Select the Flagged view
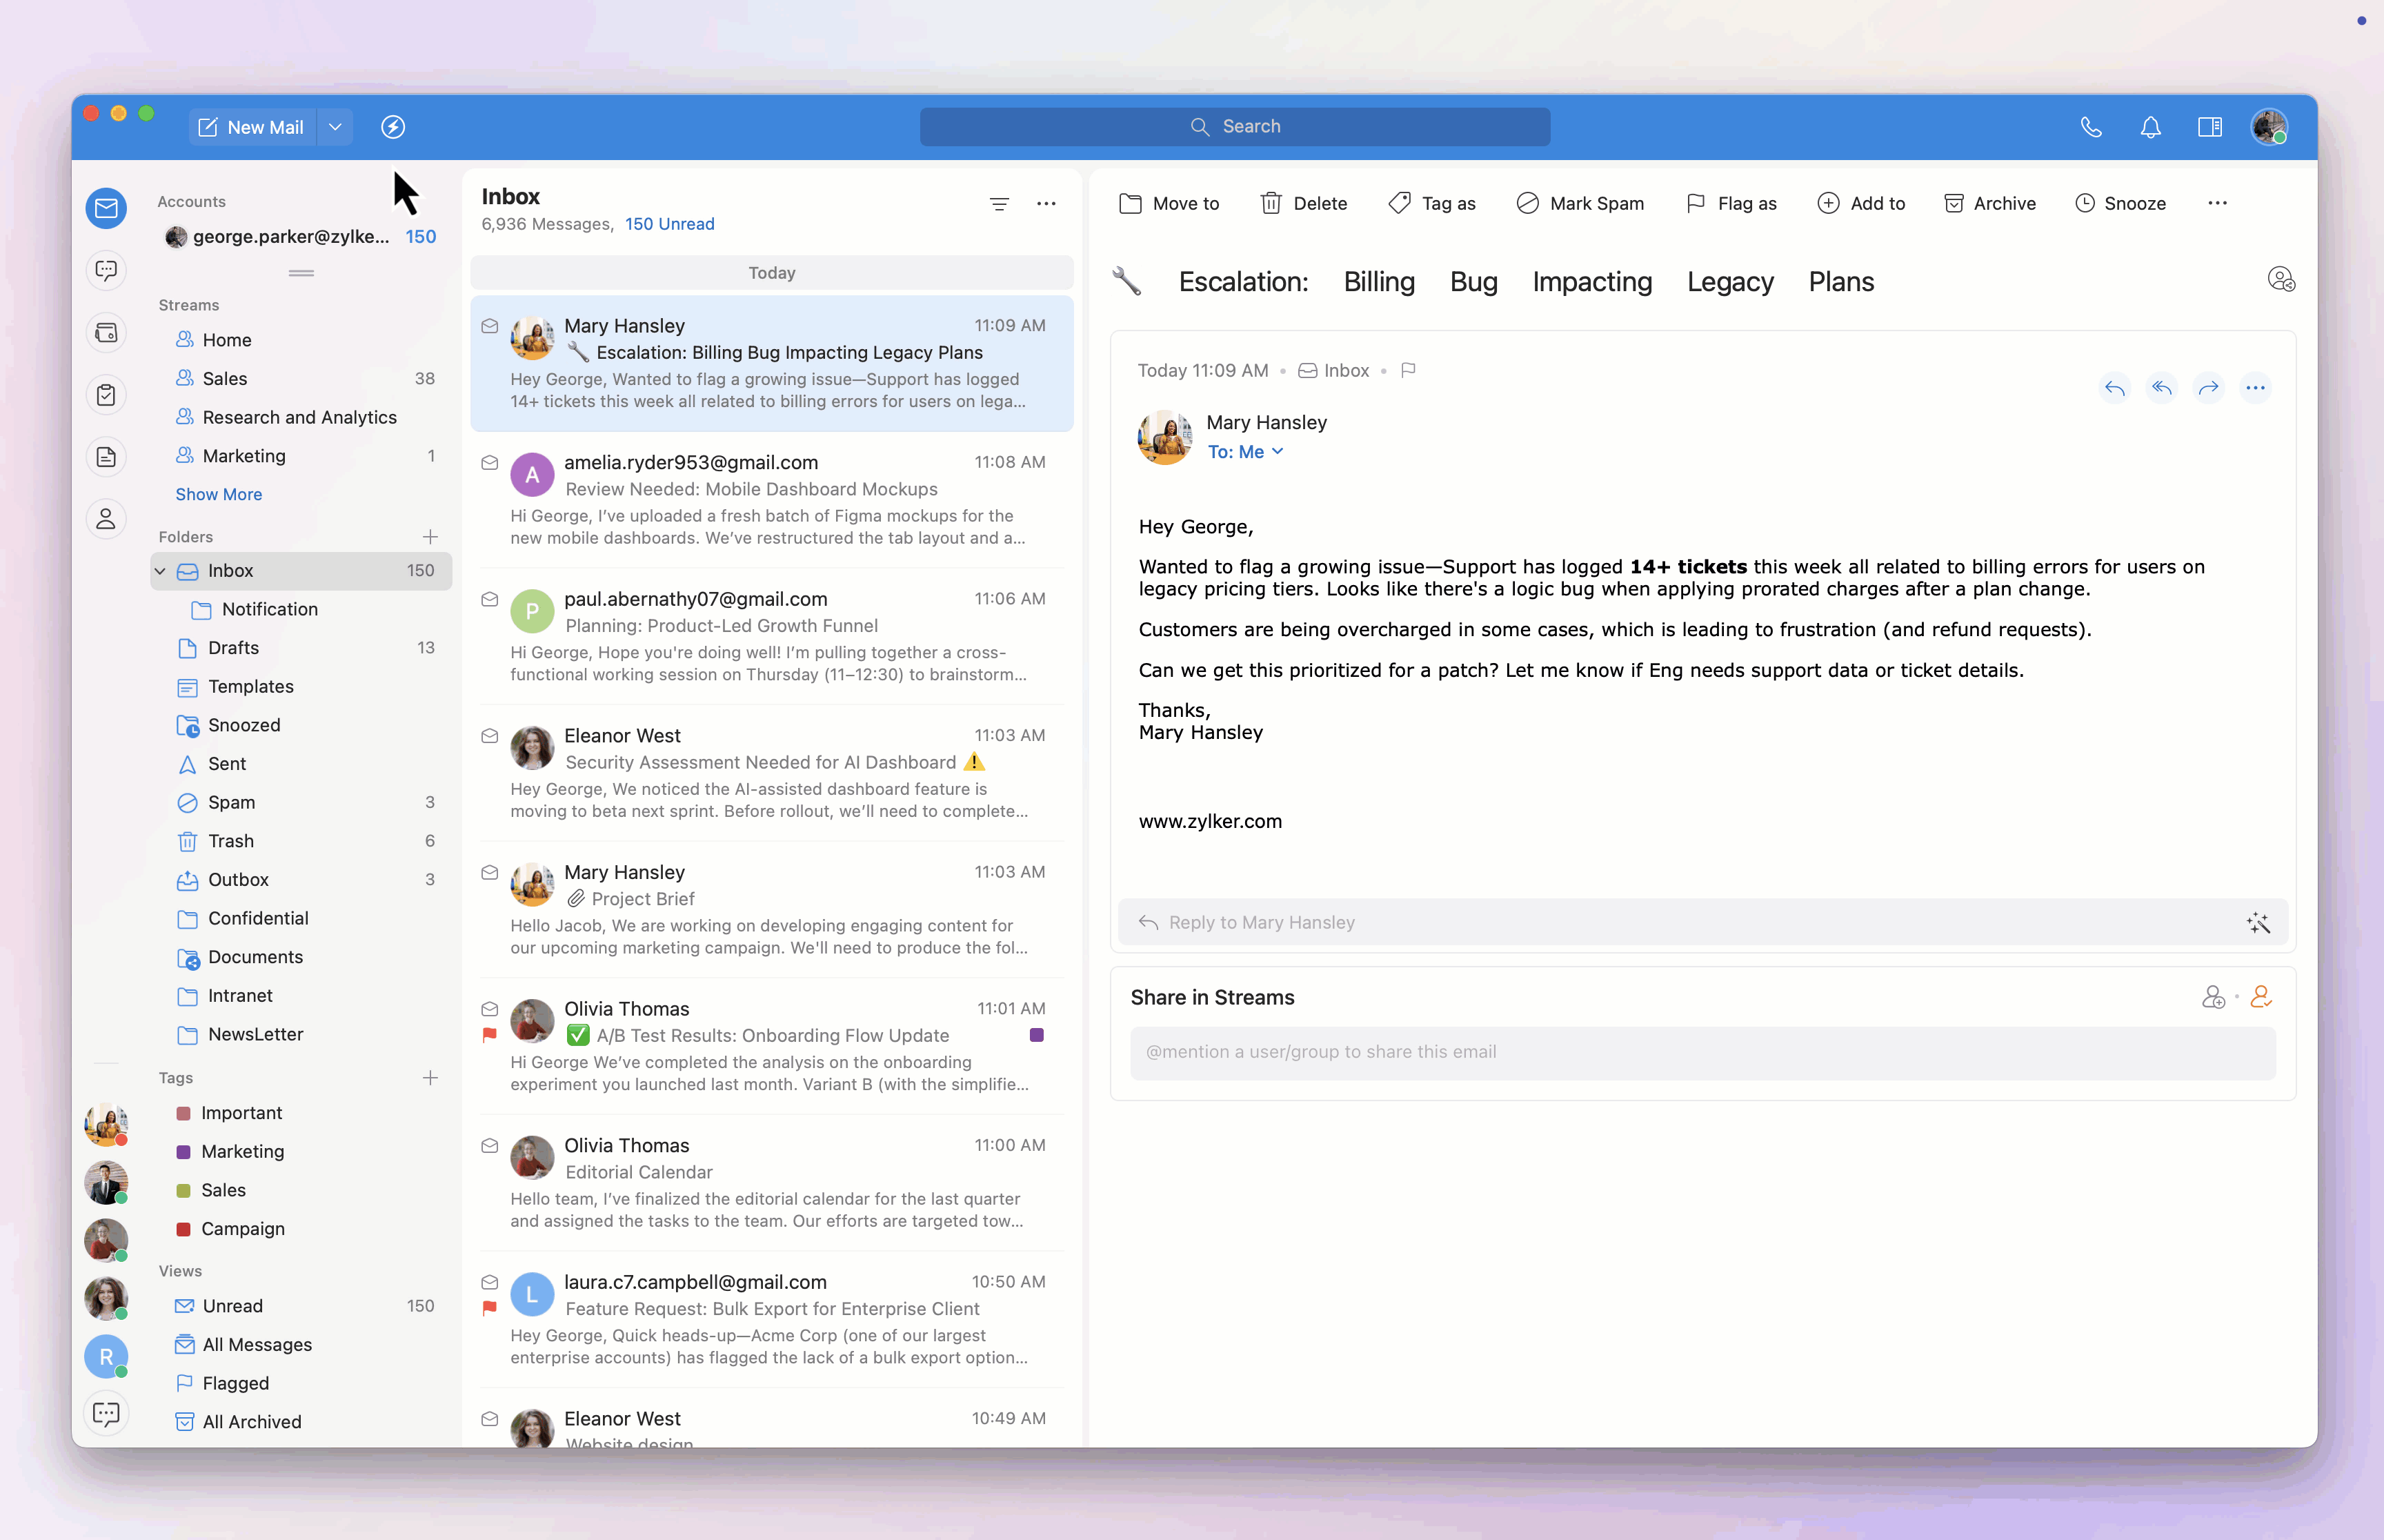 (235, 1383)
